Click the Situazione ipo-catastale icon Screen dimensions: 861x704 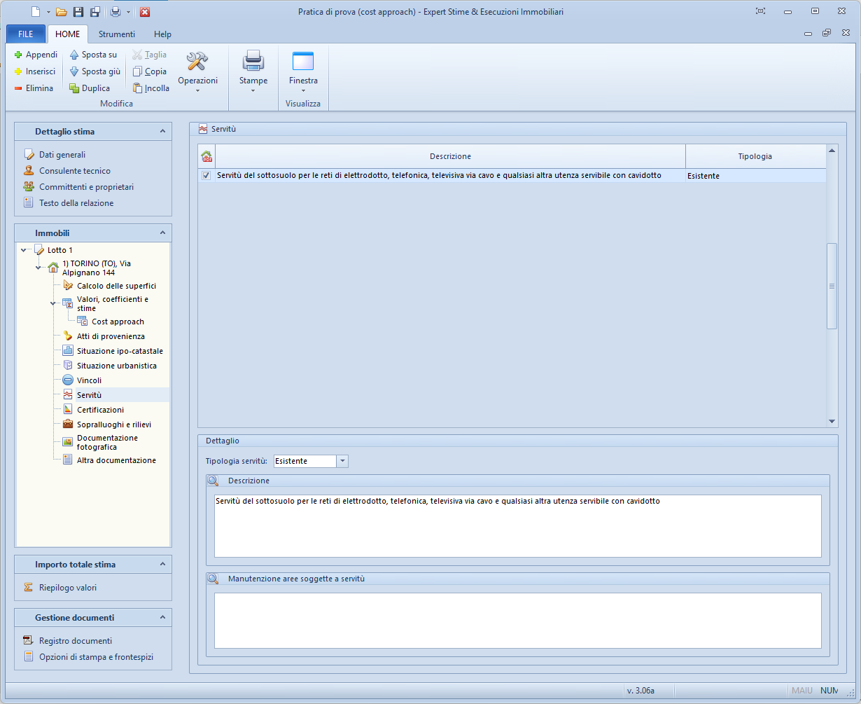pos(68,351)
